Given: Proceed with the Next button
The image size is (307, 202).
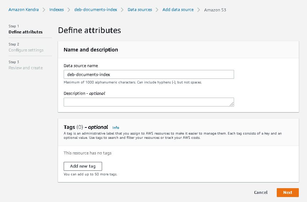Looking at the screenshot, I should (288, 192).
